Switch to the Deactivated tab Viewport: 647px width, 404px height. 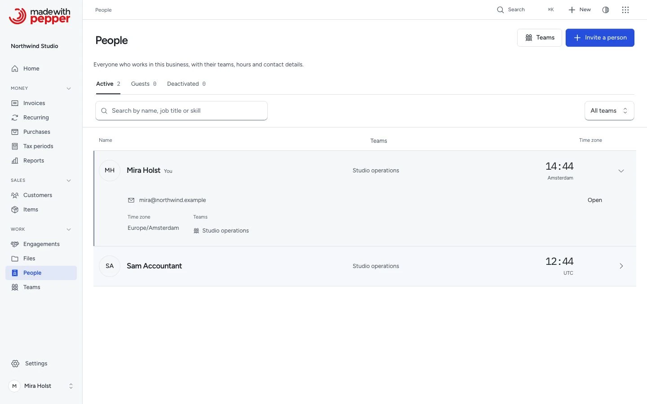click(x=186, y=84)
